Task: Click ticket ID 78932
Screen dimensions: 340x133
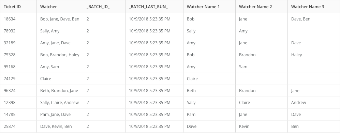Action: pyautogui.click(x=18, y=31)
